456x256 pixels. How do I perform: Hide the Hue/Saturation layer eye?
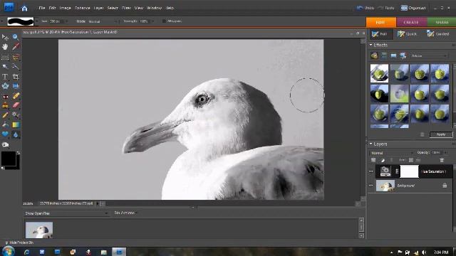371,171
